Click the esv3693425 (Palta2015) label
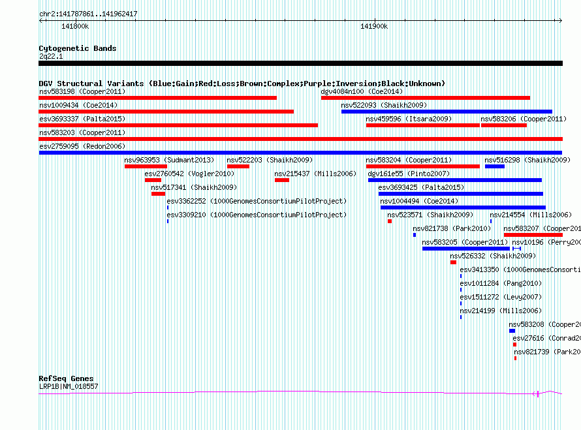 point(421,187)
